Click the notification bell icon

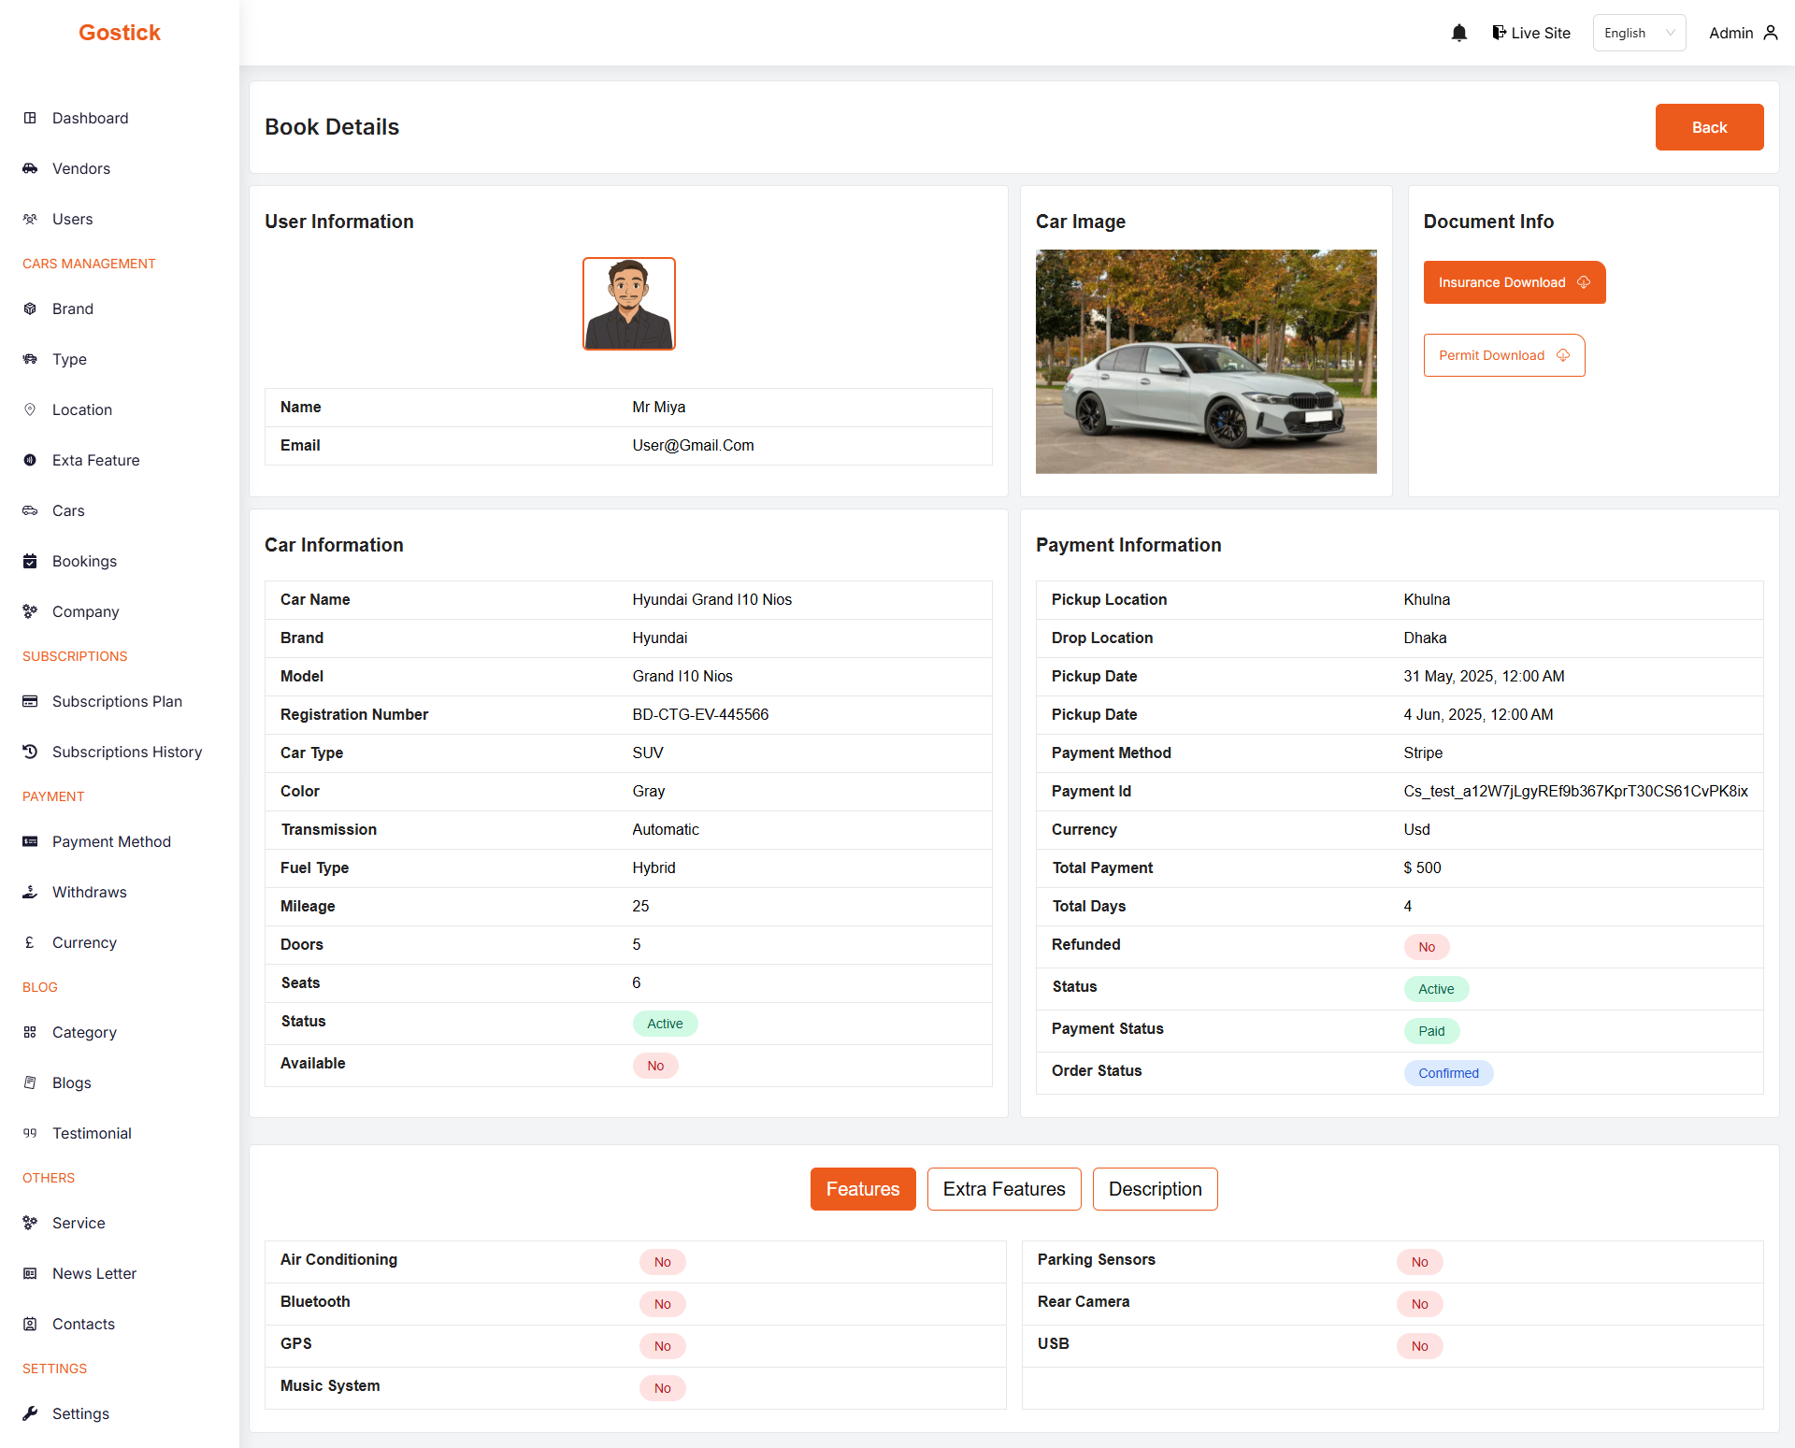[1458, 33]
